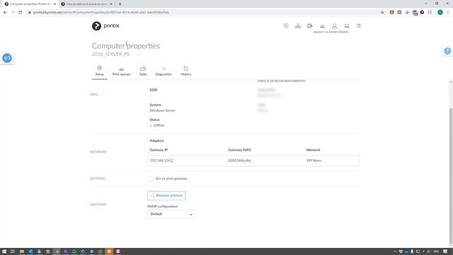Click the browser address bar

[202, 13]
